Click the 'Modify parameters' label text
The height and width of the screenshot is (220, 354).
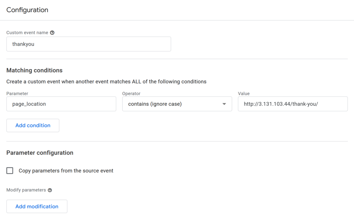coord(26,190)
